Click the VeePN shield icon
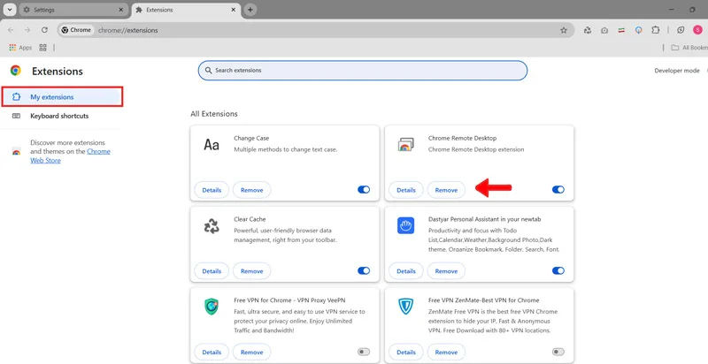Image resolution: width=708 pixels, height=364 pixels. [212, 307]
